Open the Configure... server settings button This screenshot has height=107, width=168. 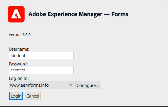coord(88,85)
